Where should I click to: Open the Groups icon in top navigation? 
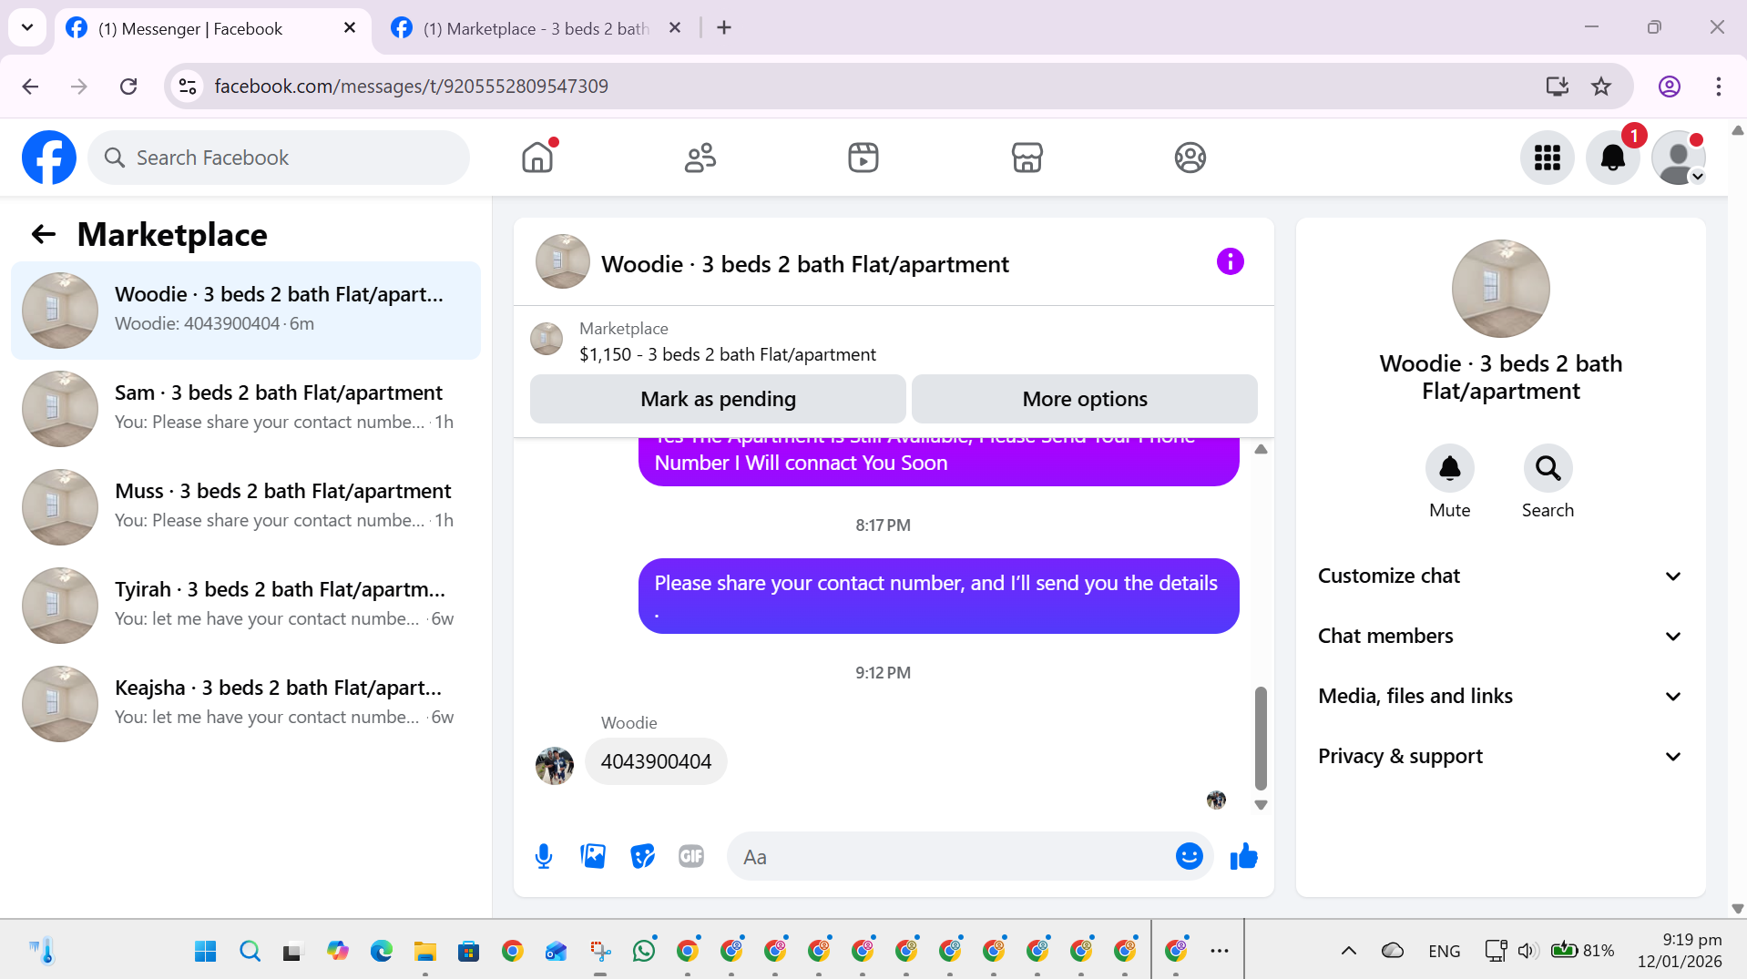pos(1190,158)
